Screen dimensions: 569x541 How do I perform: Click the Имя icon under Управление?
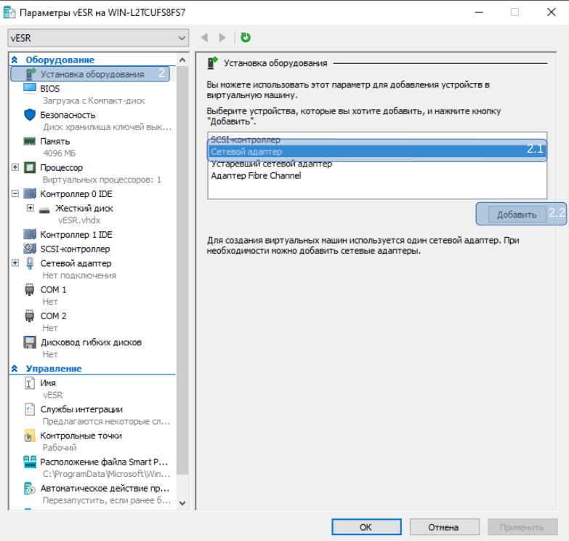(30, 383)
